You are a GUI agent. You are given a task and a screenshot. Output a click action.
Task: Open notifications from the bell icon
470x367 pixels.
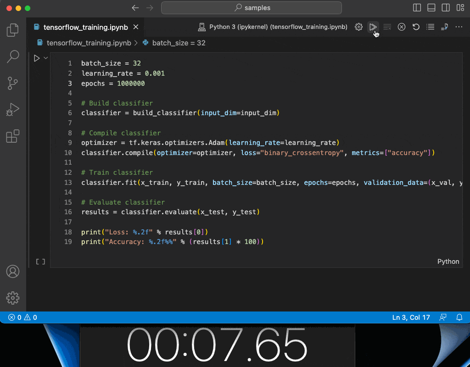[459, 317]
